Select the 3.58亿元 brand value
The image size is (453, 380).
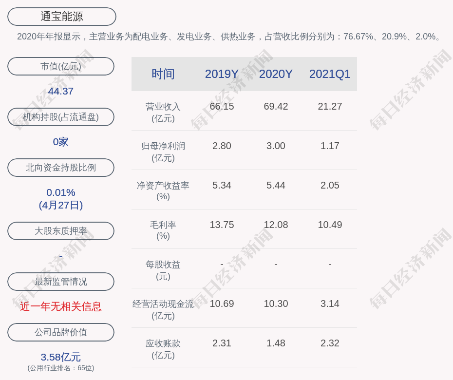pyautogui.click(x=61, y=357)
